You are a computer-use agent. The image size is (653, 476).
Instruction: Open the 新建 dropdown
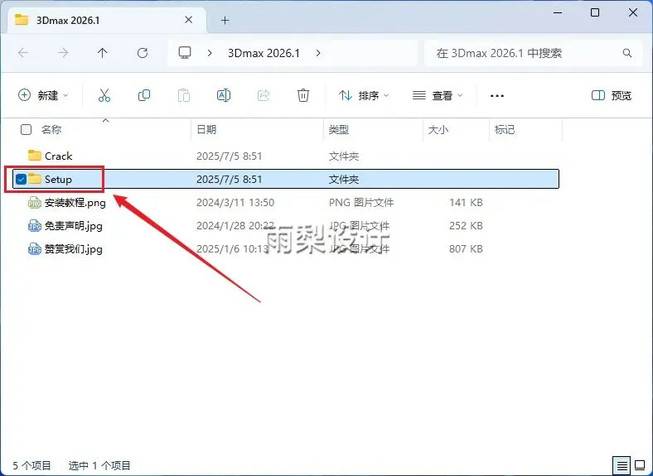click(x=43, y=95)
